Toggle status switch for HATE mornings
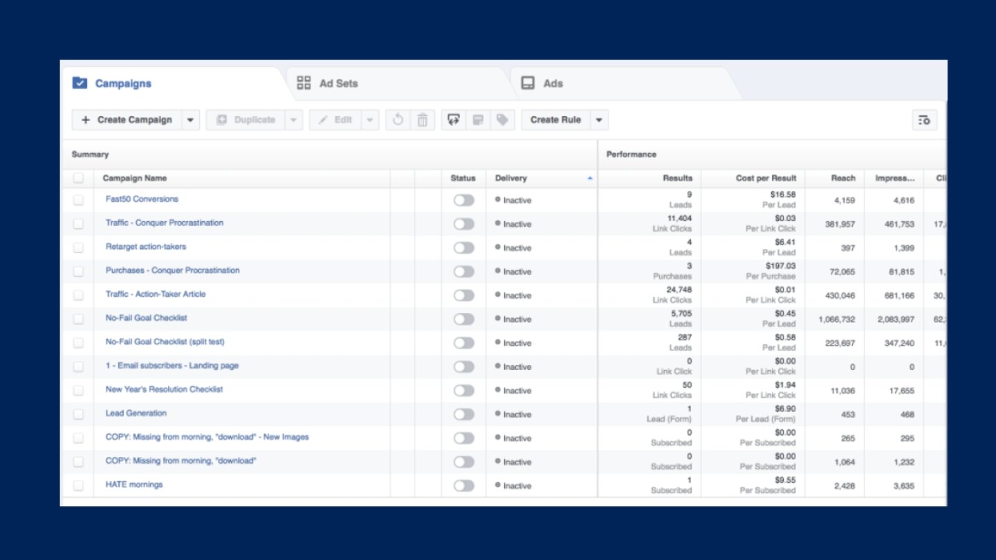 (464, 485)
